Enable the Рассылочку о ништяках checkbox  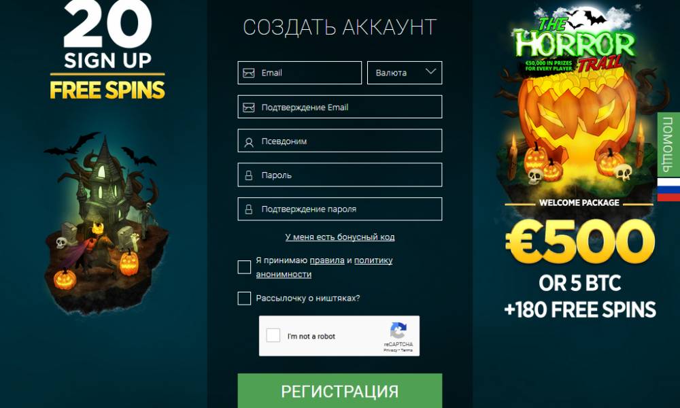point(244,299)
